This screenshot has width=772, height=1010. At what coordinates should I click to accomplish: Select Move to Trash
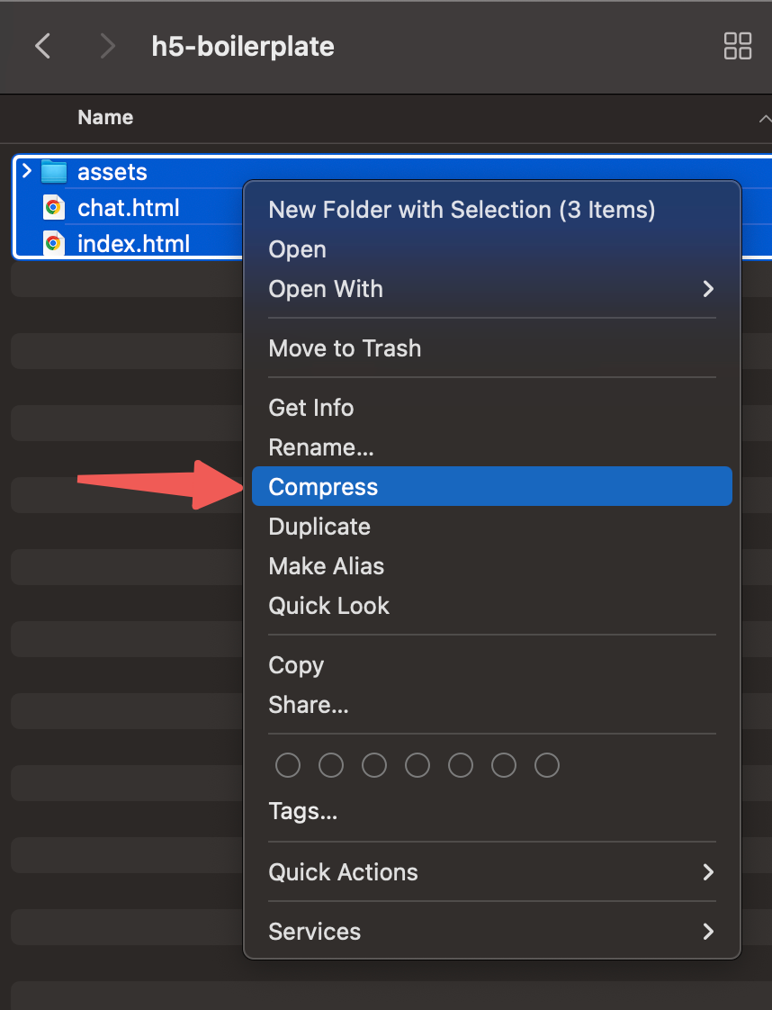(345, 348)
